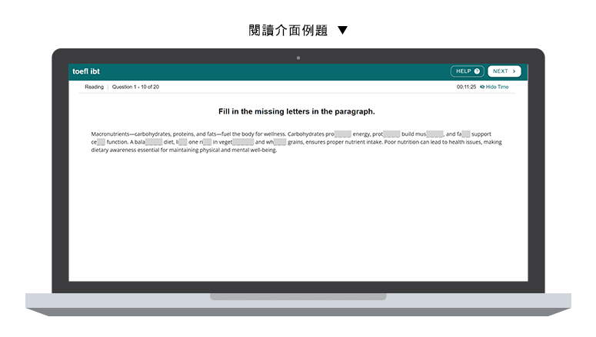
Task: Click the Question 1 - 10 of 20 indicator
Action: click(x=135, y=88)
